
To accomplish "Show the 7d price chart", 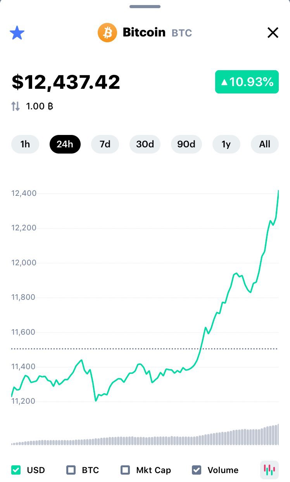I will [x=105, y=144].
